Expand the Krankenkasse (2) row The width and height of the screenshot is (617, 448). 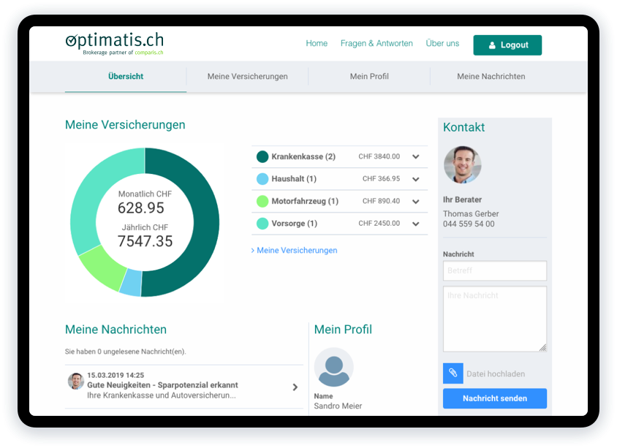416,157
